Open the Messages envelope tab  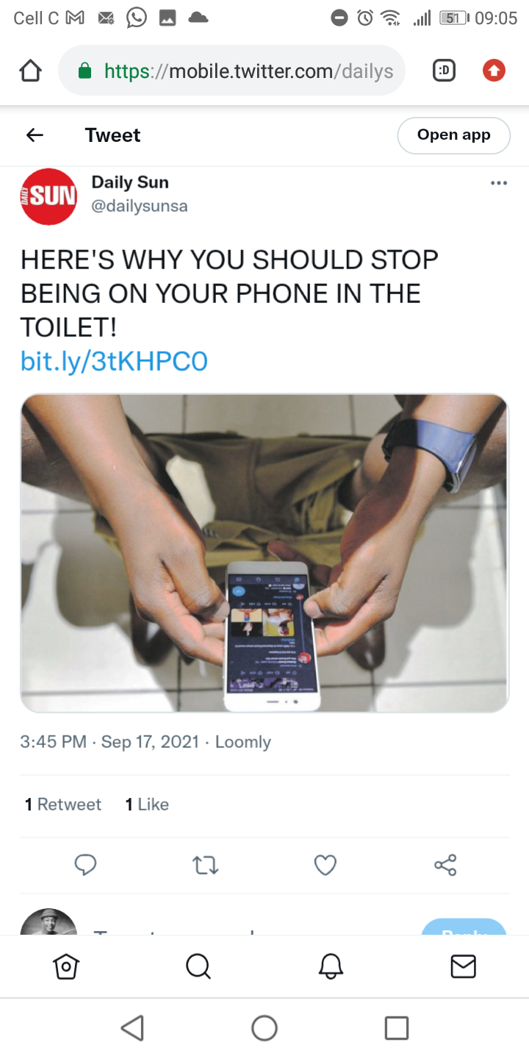pos(463,966)
